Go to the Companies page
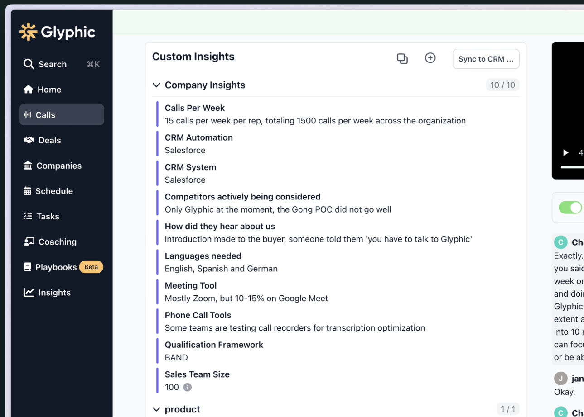The height and width of the screenshot is (417, 584). pyautogui.click(x=58, y=166)
